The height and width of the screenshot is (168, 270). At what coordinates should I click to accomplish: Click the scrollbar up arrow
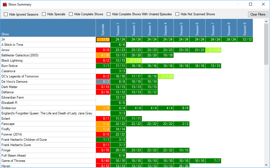tap(266, 21)
